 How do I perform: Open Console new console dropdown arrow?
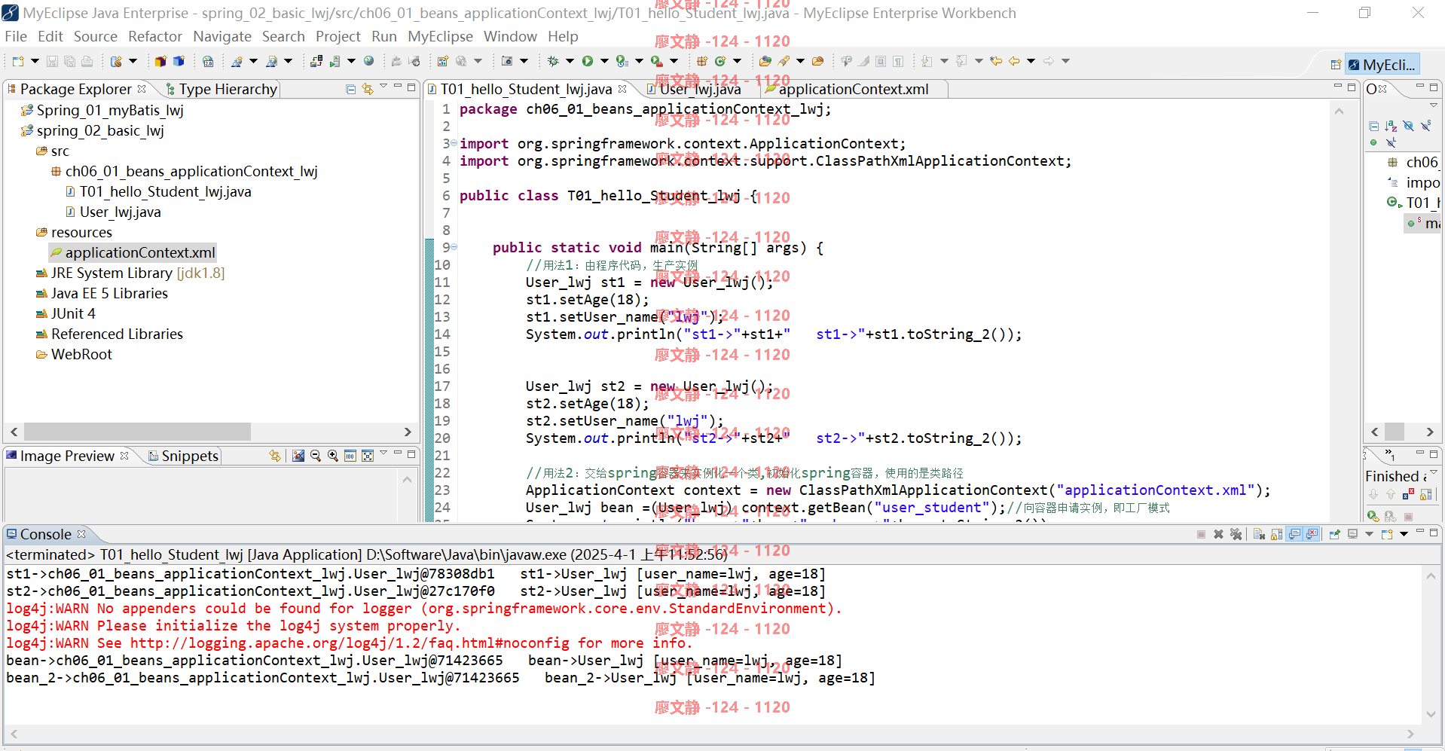tap(1404, 534)
